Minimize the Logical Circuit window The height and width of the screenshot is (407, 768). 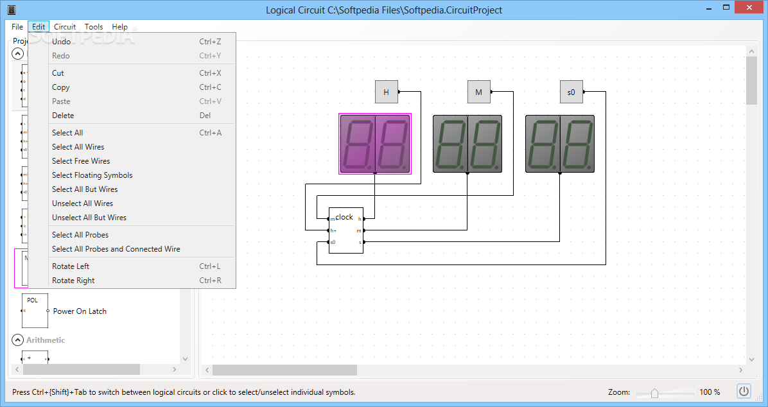click(709, 8)
